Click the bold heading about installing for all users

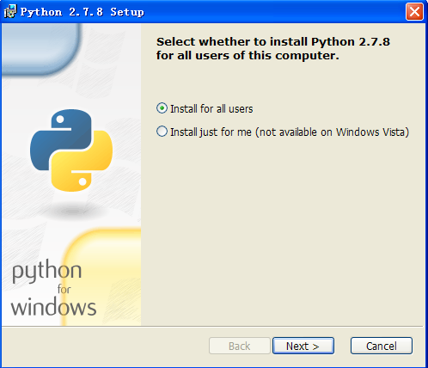(273, 49)
